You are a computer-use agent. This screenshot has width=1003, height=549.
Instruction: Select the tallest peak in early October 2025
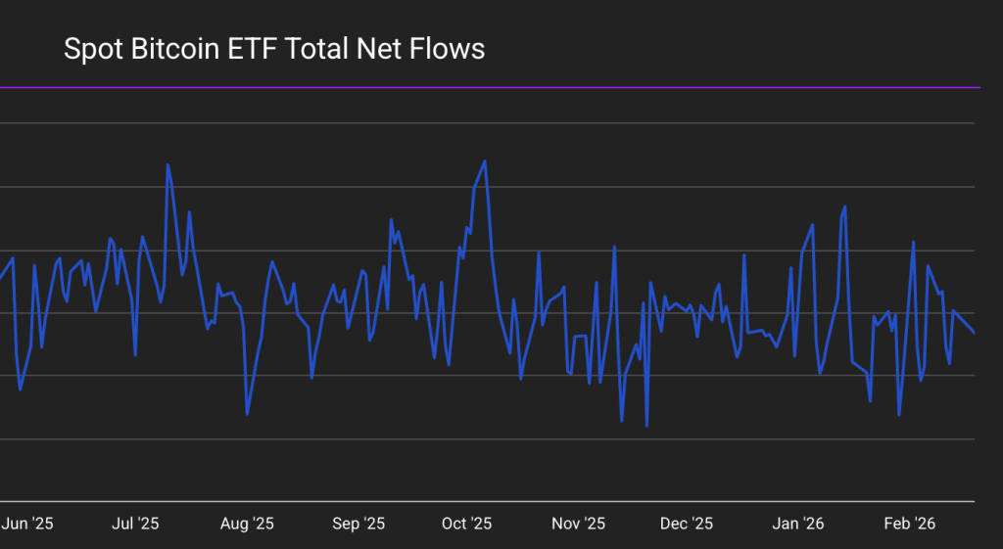click(x=485, y=160)
